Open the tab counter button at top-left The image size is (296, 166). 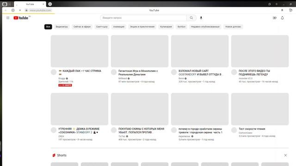click(5, 4)
